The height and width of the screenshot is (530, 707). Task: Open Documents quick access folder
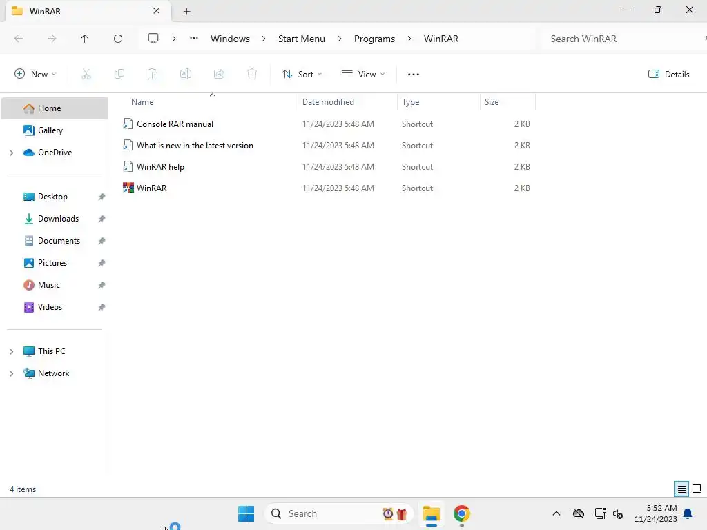pos(59,241)
